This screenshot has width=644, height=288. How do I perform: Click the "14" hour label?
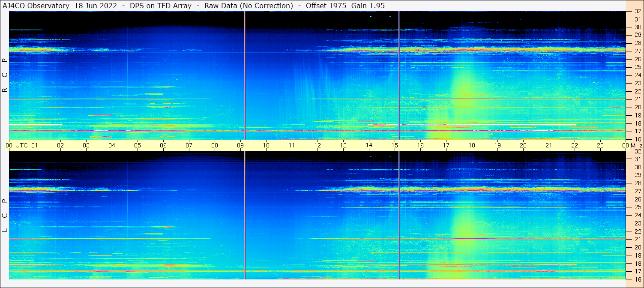[369, 145]
